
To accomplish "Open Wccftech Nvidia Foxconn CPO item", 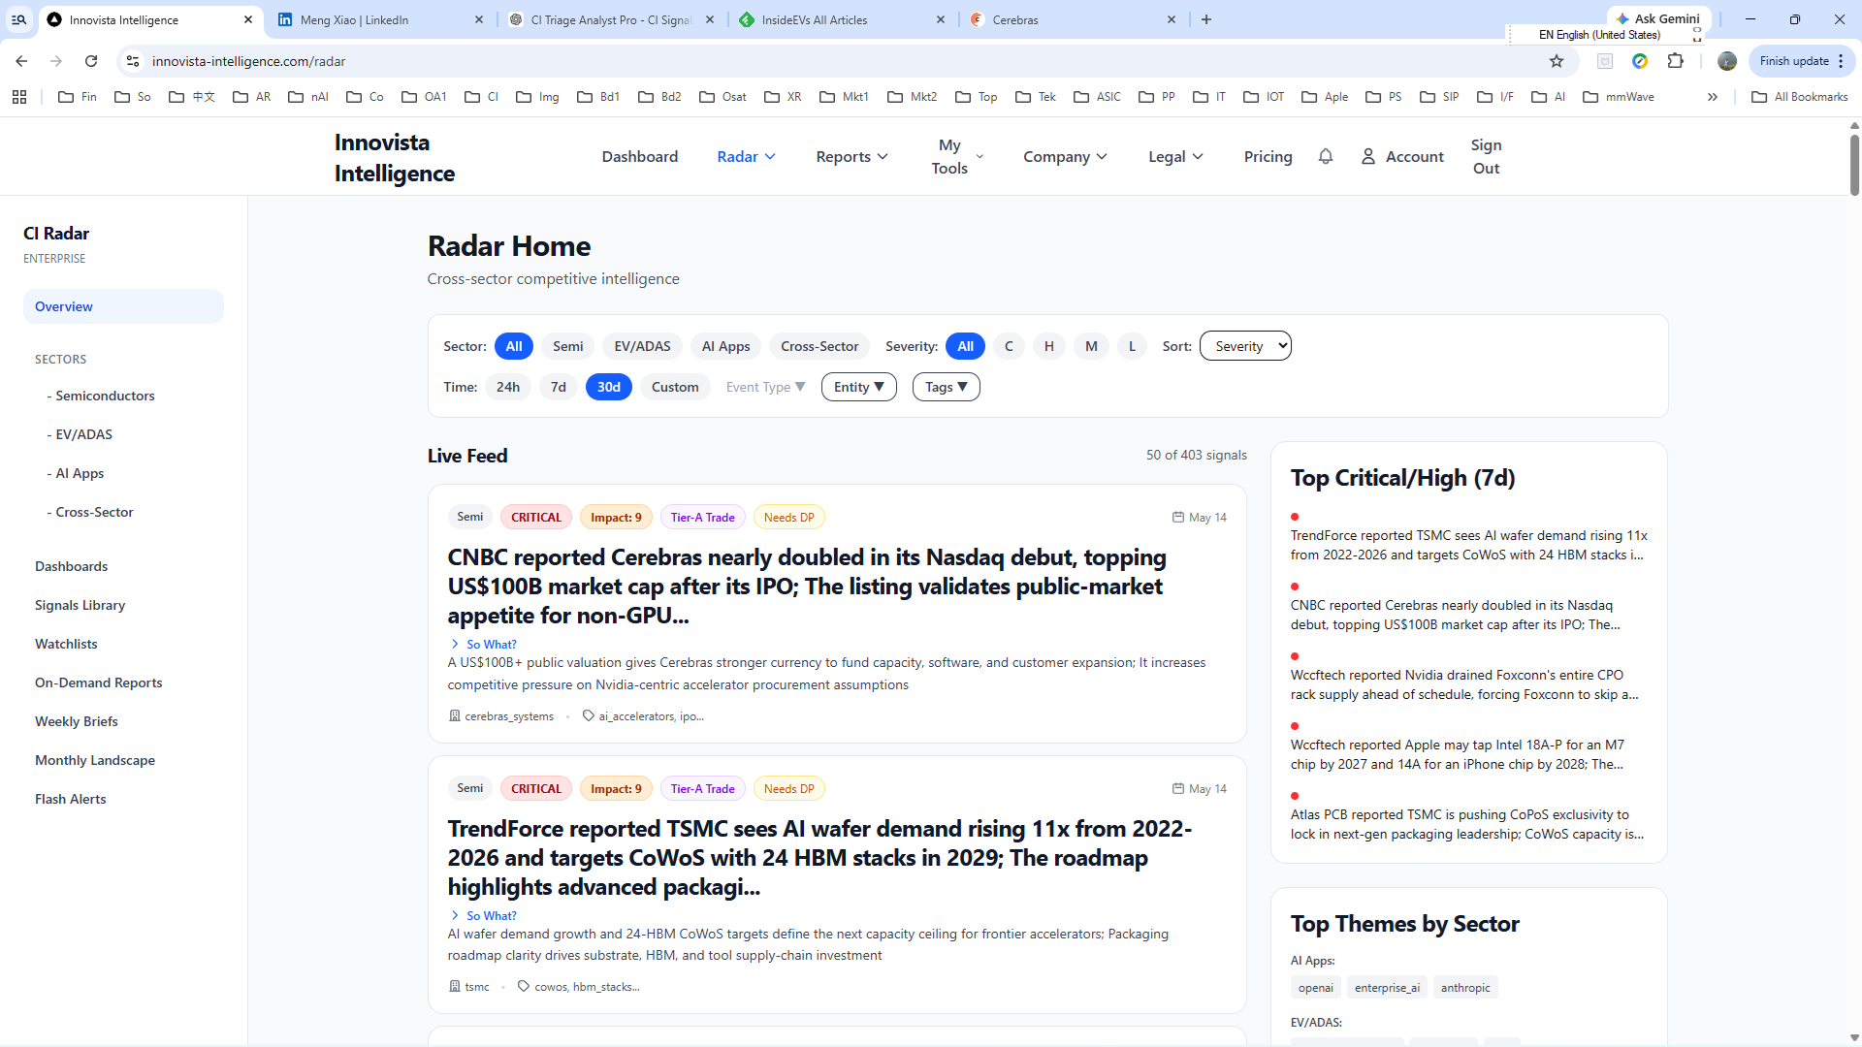I will coord(1464,684).
